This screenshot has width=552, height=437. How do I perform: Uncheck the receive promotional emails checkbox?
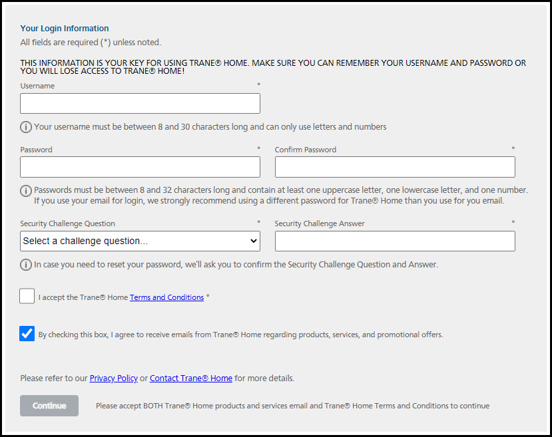pos(27,334)
